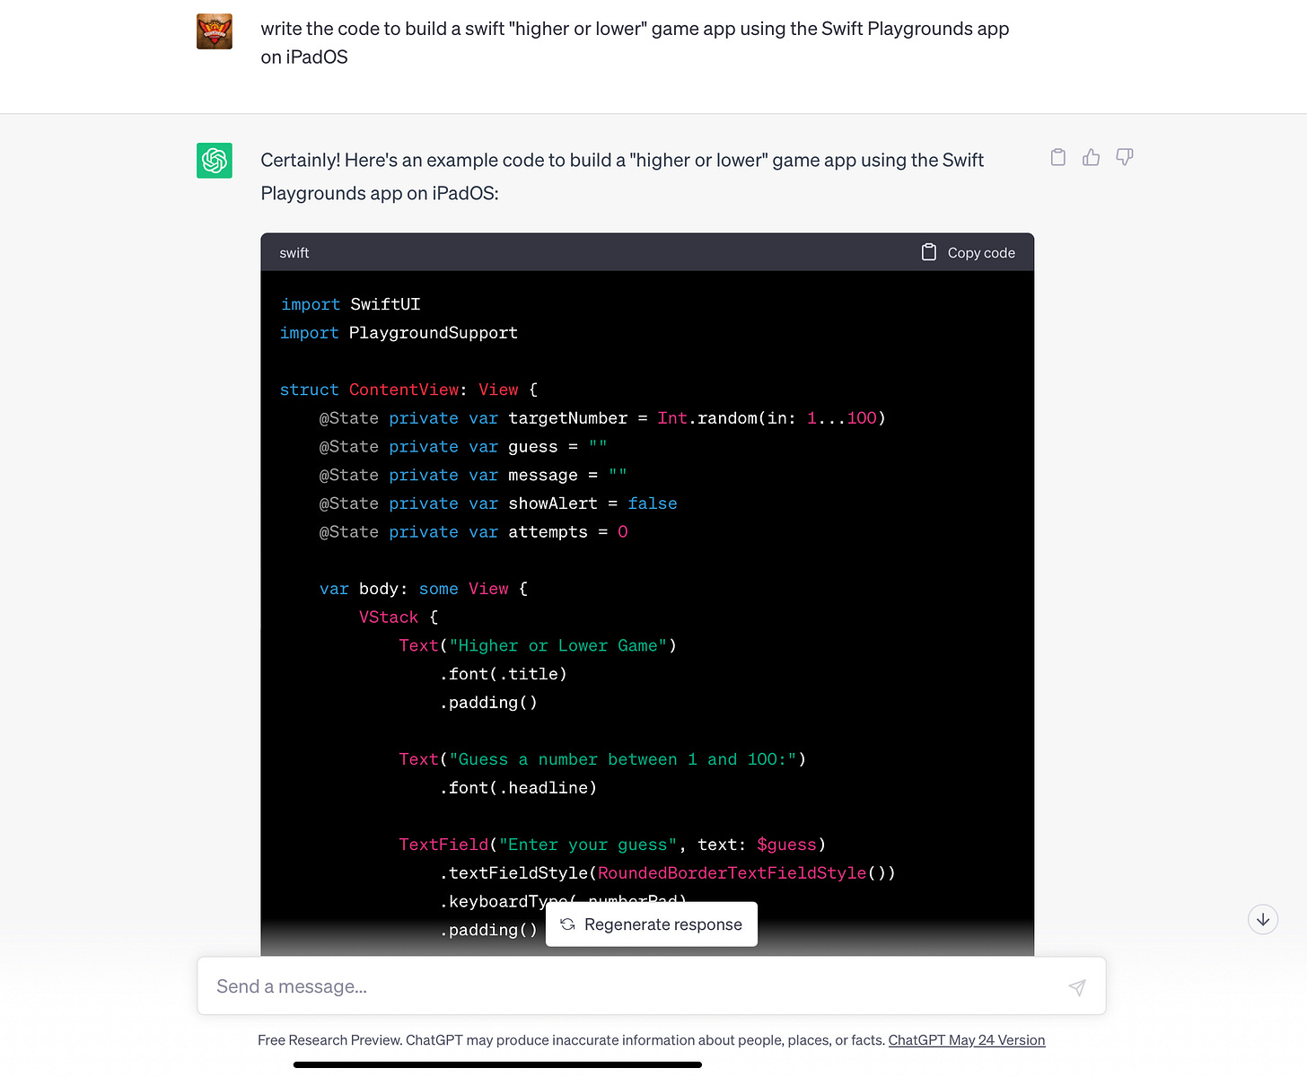Image resolution: width=1307 pixels, height=1077 pixels.
Task: Open the ChatGPT May 24 Version link
Action: coord(967,1040)
